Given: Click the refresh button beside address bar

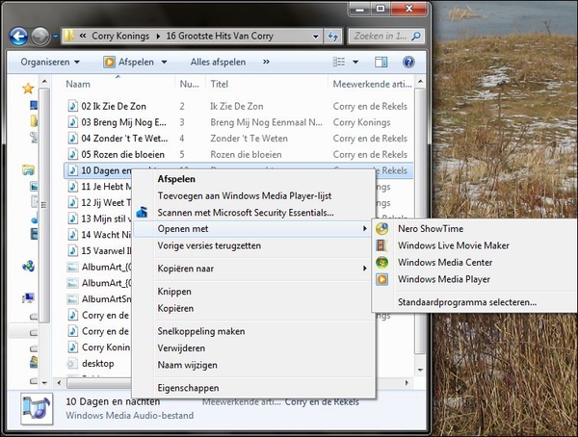Looking at the screenshot, I should pyautogui.click(x=333, y=37).
